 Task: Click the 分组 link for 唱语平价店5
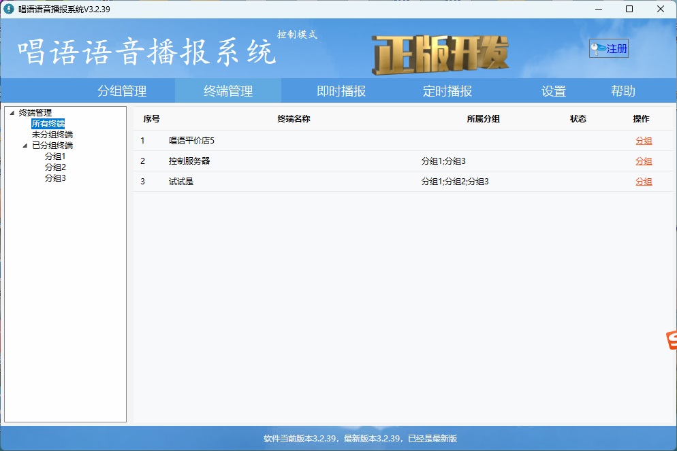point(643,141)
